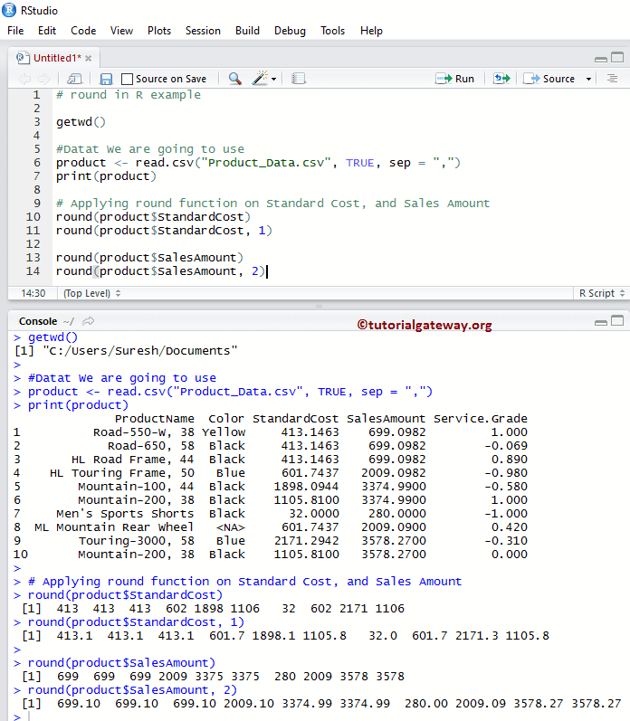
Task: Click the code tools magic wand icon
Action: 260,78
